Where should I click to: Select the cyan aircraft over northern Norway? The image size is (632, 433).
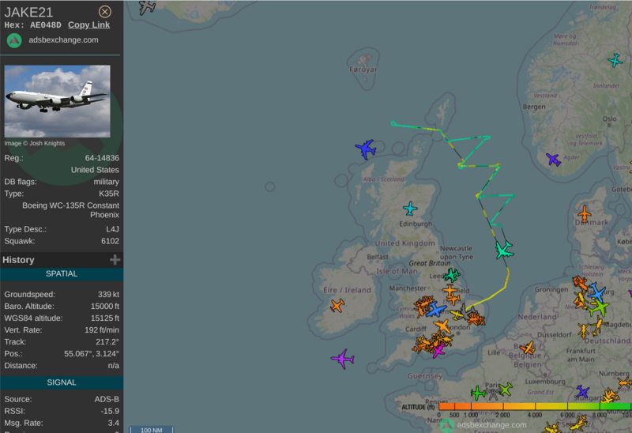click(615, 61)
